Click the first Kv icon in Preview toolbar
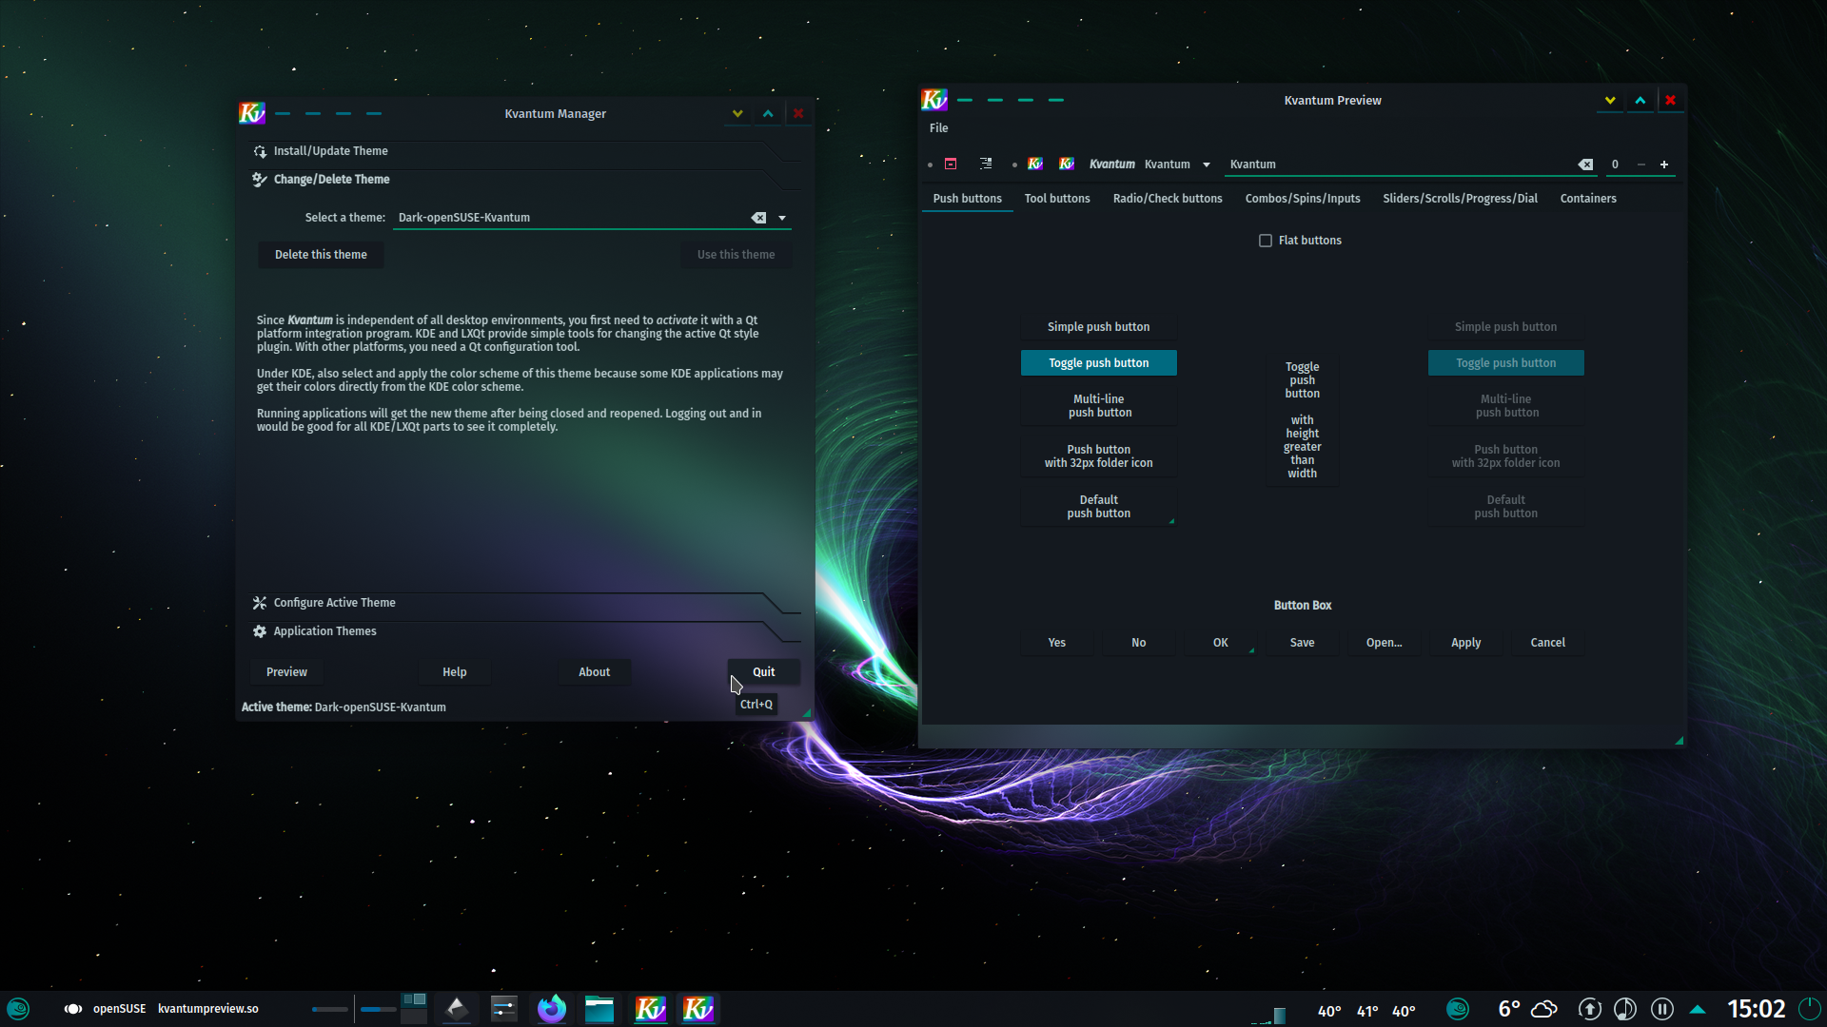This screenshot has height=1027, width=1827. pos(1035,164)
